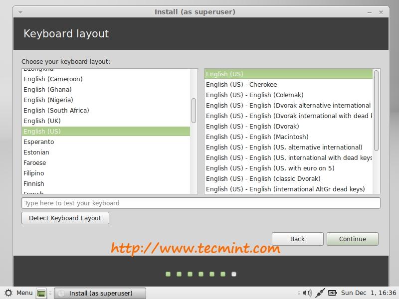Screen dimensions: 399x299
Task: Select Install (as superuser) taskbar item
Action: point(100,293)
